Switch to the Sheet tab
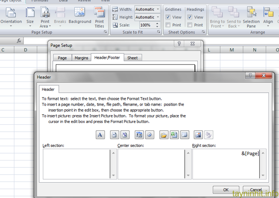This screenshot has height=198, width=279. [x=133, y=58]
